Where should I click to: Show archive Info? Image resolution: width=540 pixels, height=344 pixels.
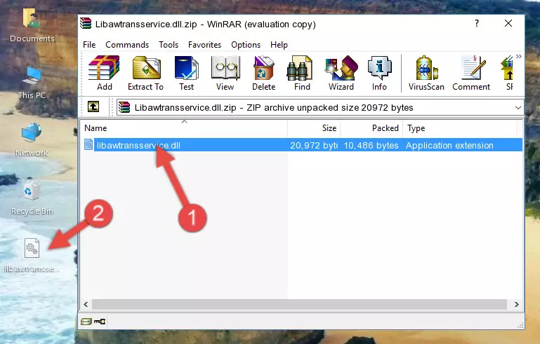pyautogui.click(x=379, y=73)
